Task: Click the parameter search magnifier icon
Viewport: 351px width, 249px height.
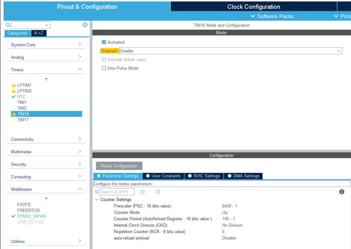Action: (x=97, y=192)
